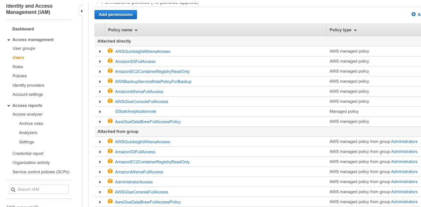Open Access analyzer page

tap(28, 114)
